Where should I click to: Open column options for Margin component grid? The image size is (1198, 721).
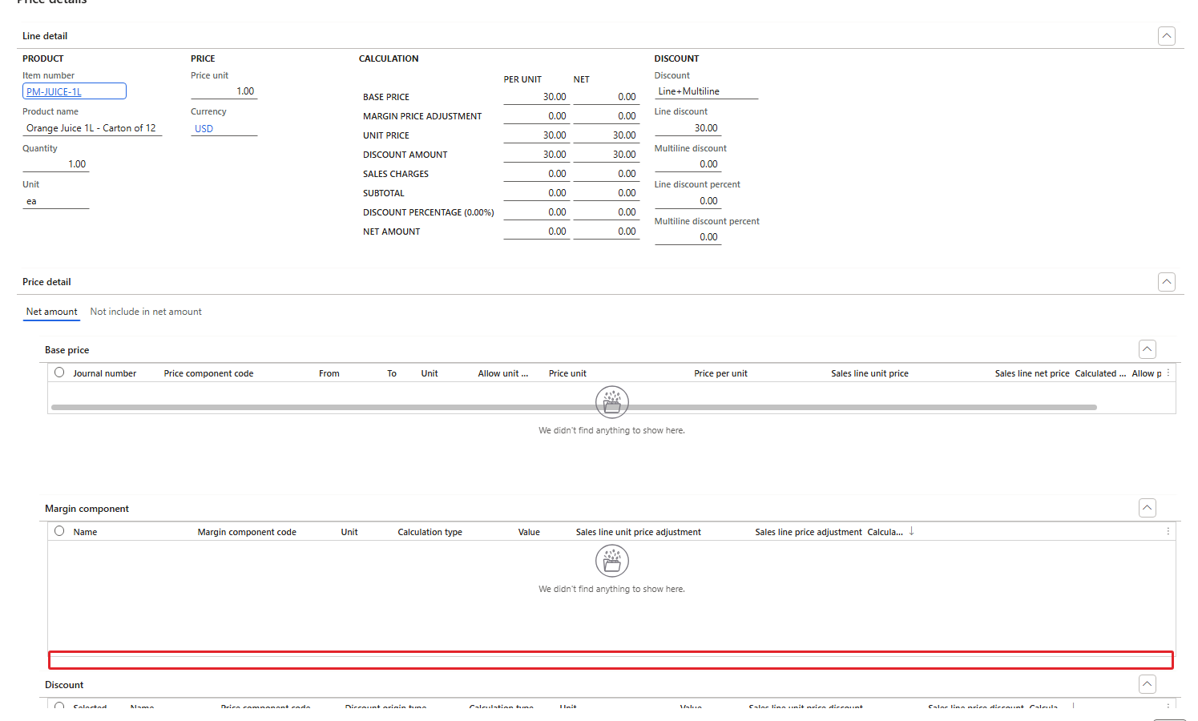(1168, 531)
